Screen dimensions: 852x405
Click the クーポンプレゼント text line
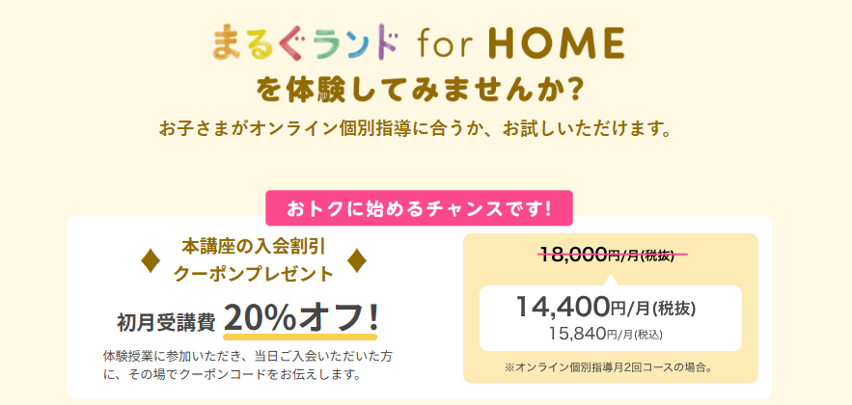pos(253,274)
